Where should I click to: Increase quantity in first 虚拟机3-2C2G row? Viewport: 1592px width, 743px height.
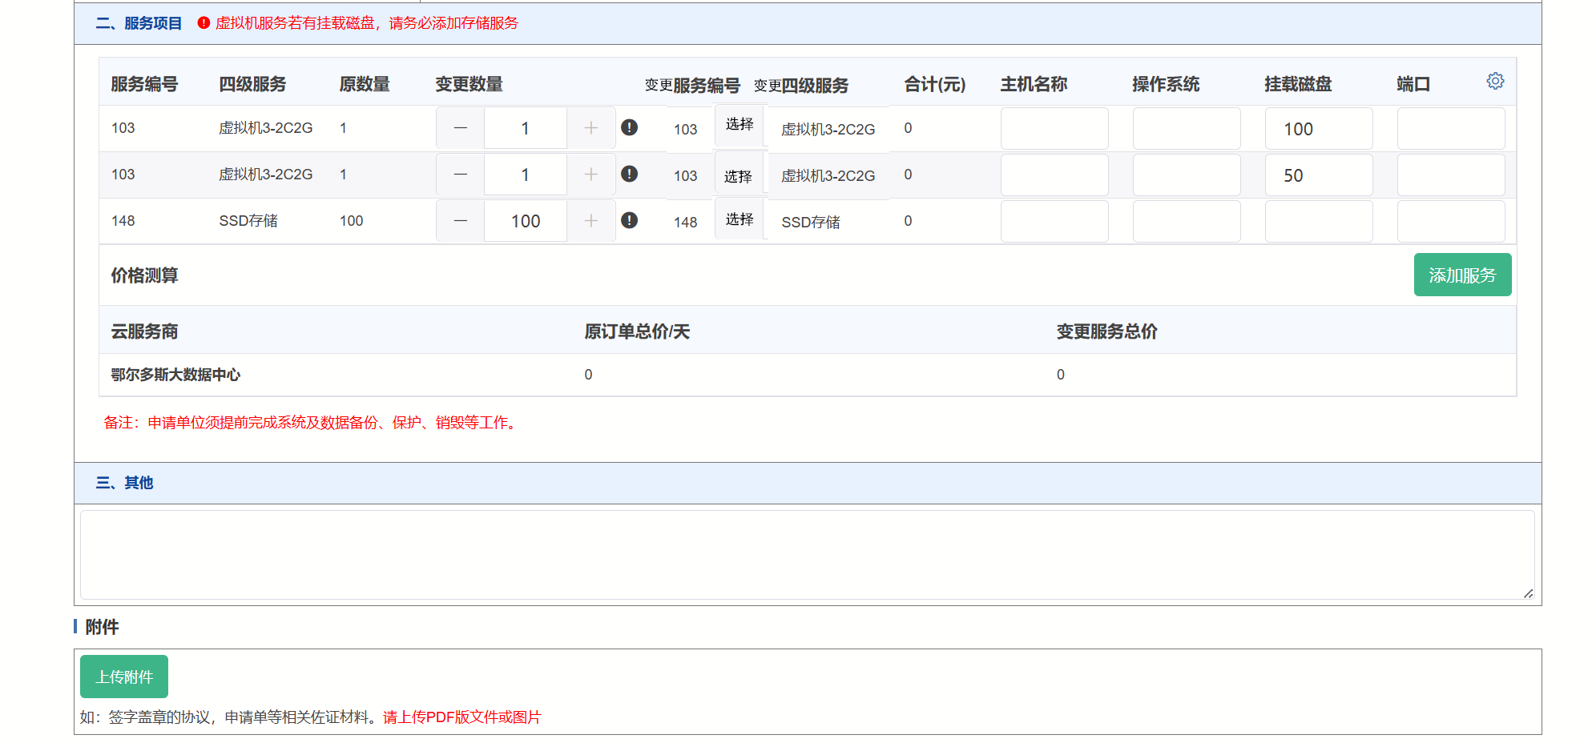(591, 128)
